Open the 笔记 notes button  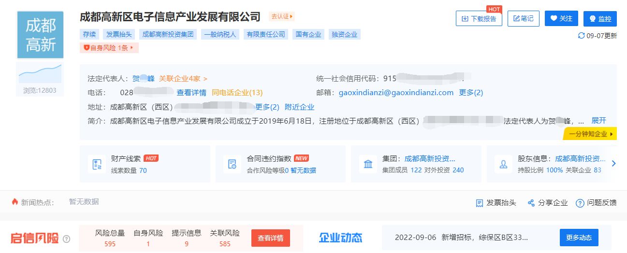click(523, 19)
